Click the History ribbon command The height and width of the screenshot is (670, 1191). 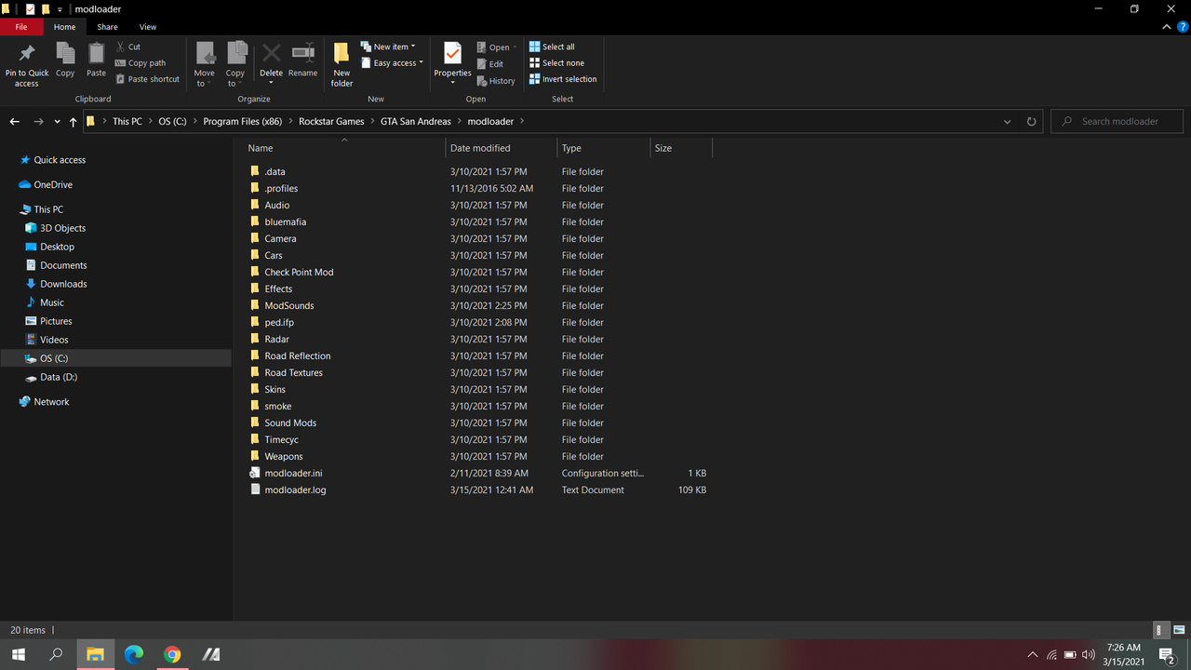495,81
